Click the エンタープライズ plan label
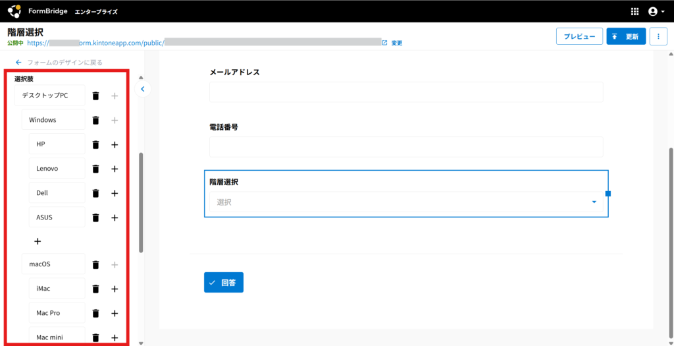Image resolution: width=674 pixels, height=346 pixels. pyautogui.click(x=96, y=12)
